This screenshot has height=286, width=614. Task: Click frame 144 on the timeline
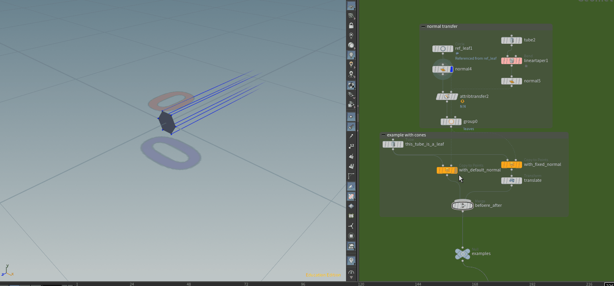click(418, 284)
